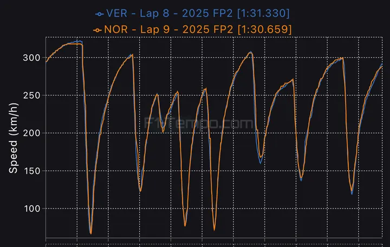The height and width of the screenshot is (247, 390).
Task: Click the orange NOR legend marker
Action: point(97,30)
